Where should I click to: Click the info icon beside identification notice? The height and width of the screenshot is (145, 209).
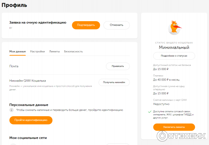point(11,110)
